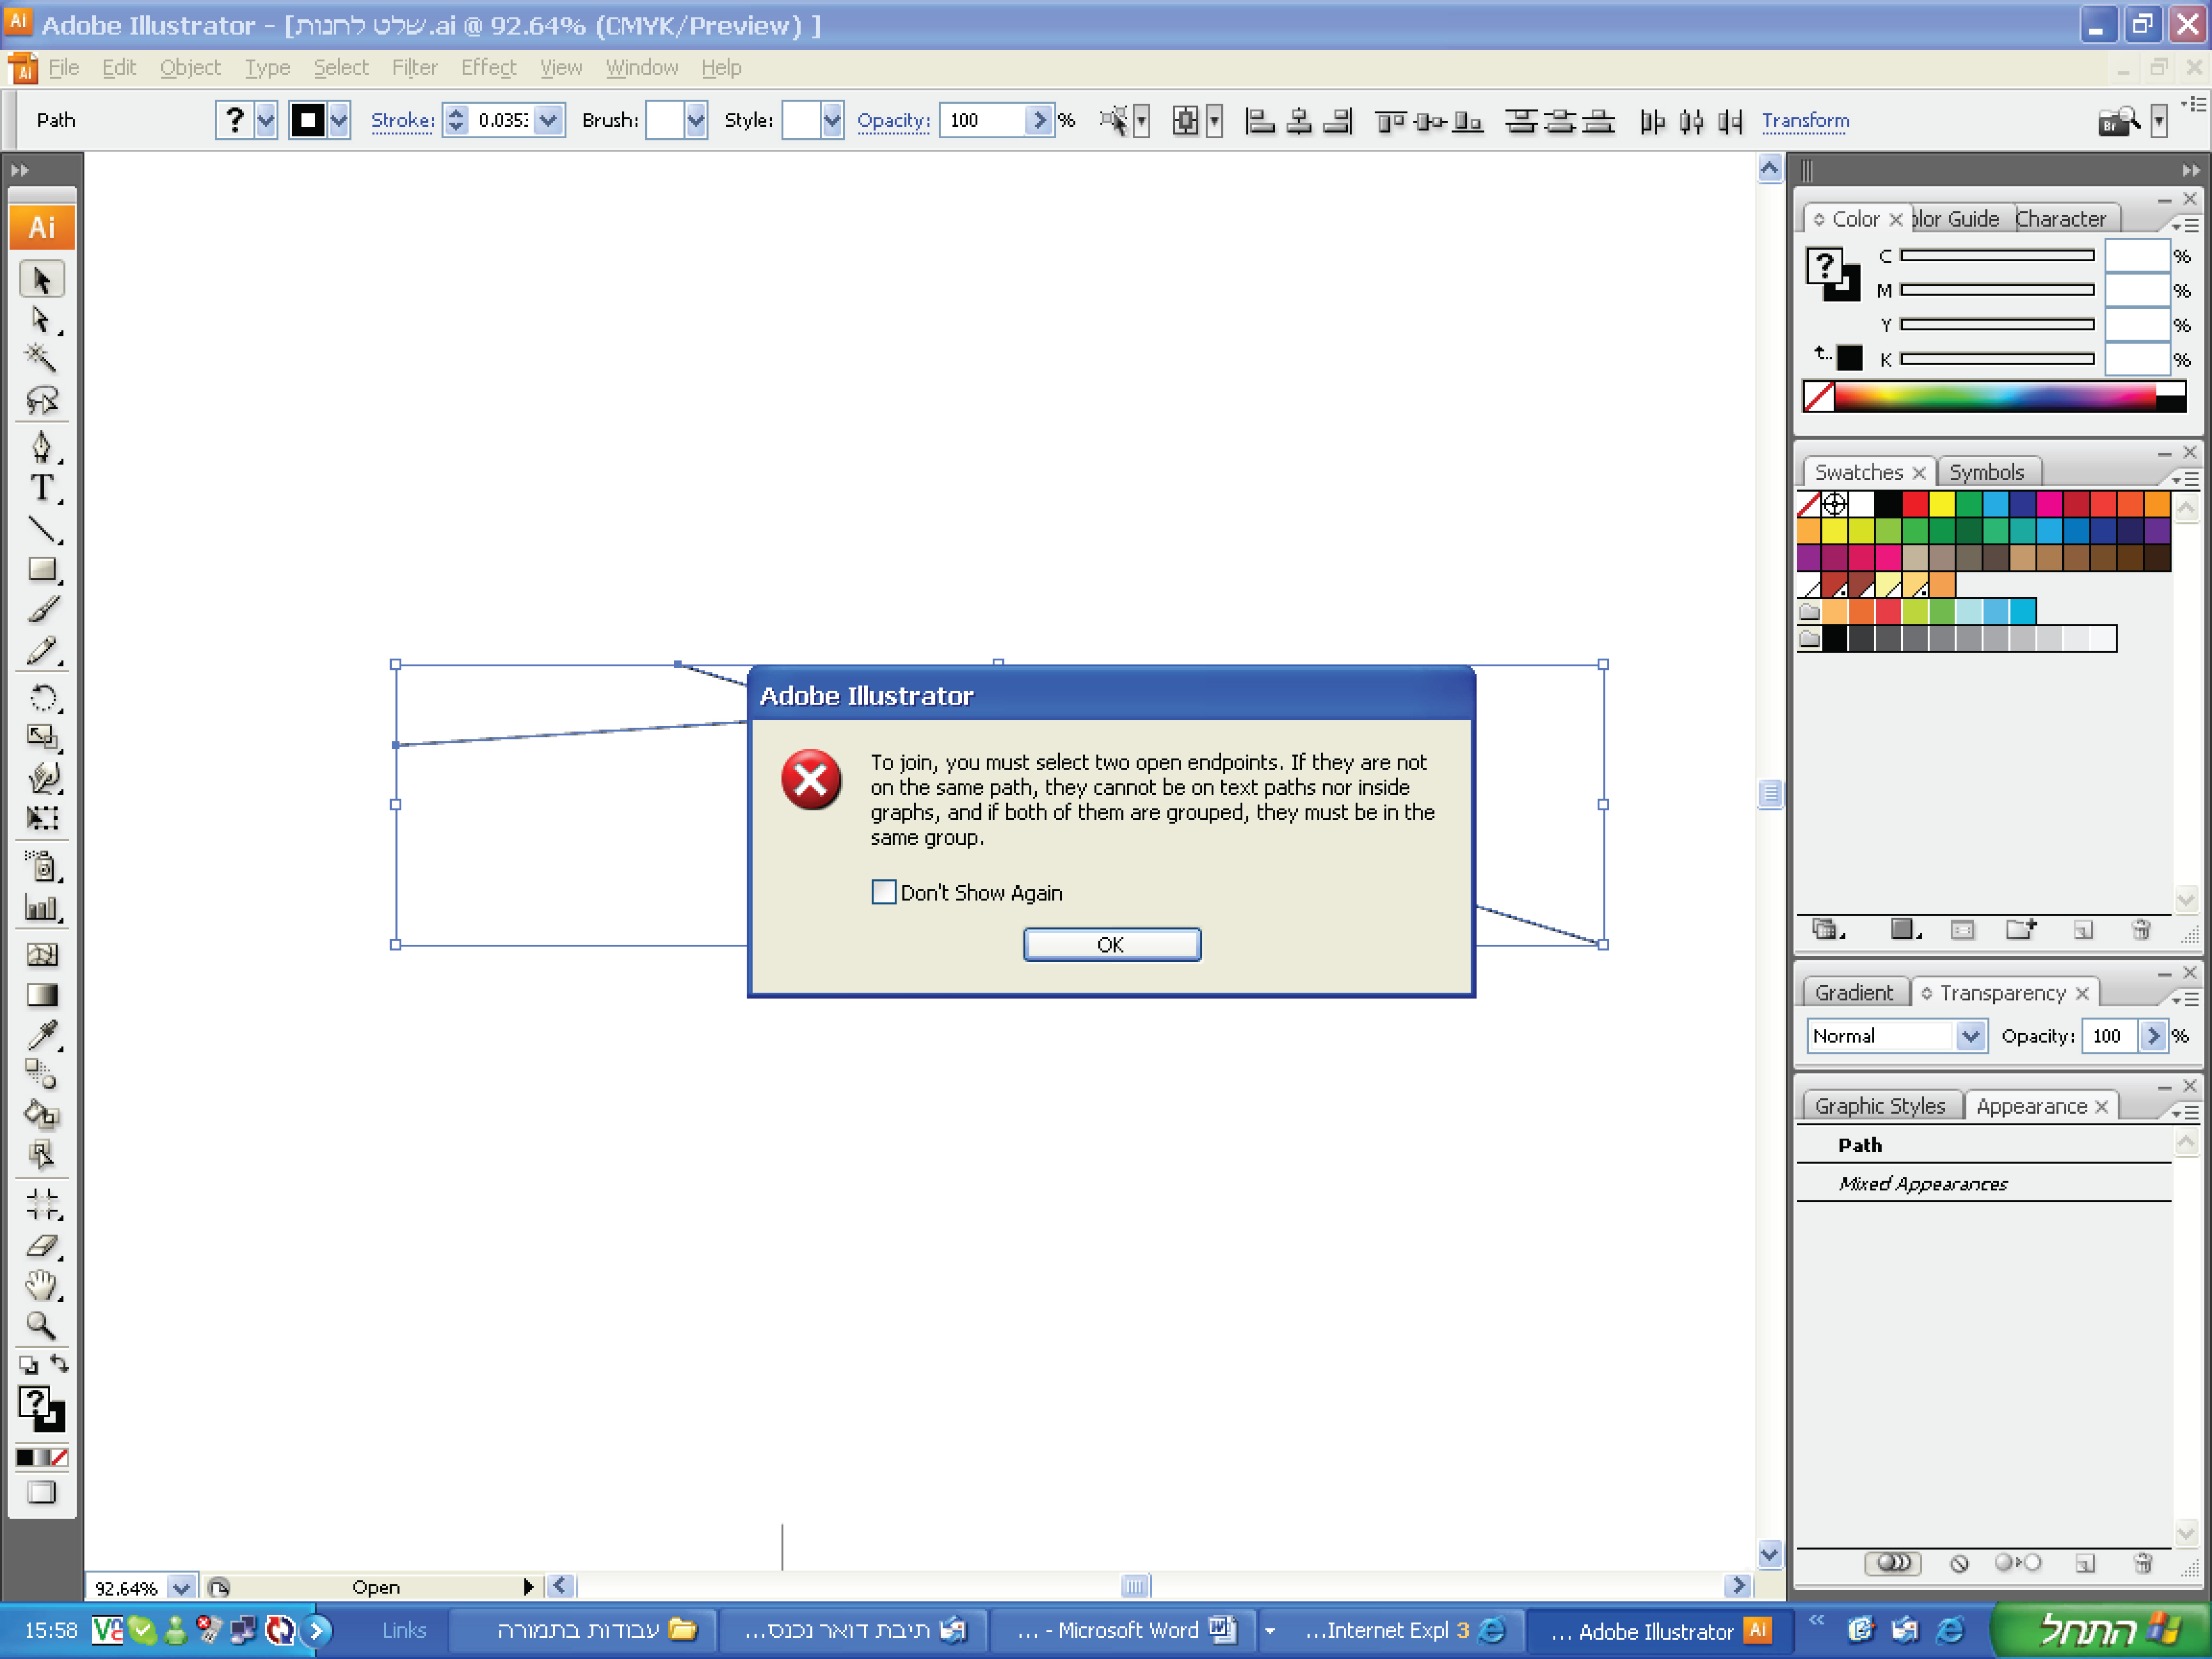Screen dimensions: 2212x1659
Task: Click the Rectangle tool
Action: point(41,569)
